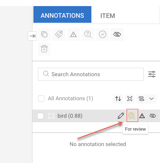Viewport: 160px width, 163px height.
Task: Open the grouping view dropdown chevron
Action: [151, 99]
